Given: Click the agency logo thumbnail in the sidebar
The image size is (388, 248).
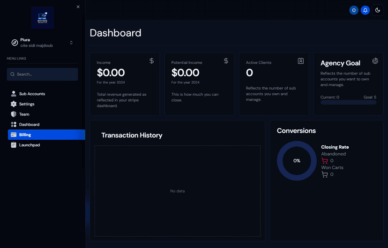Looking at the screenshot, I should (x=43, y=18).
